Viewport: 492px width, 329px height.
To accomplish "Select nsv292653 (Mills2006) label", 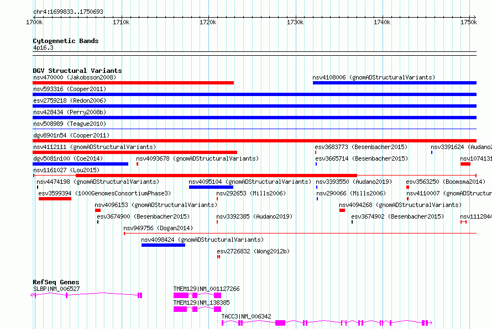I will (x=251, y=193).
